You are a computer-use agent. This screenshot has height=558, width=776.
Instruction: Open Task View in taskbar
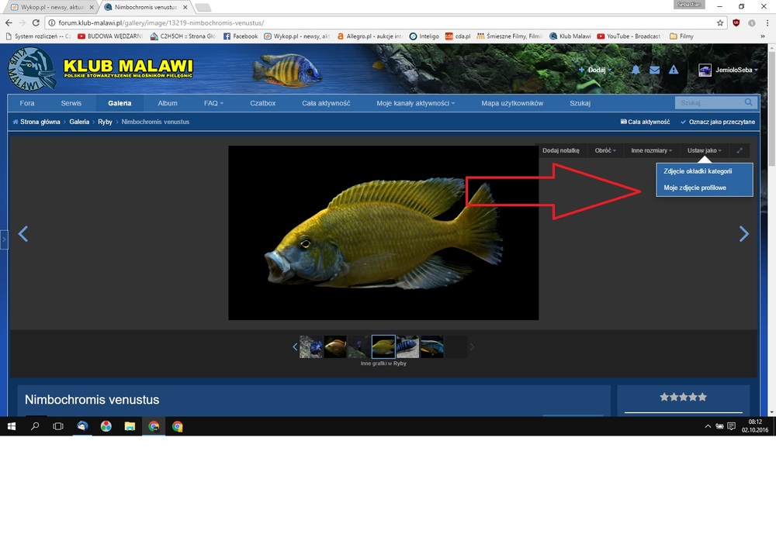click(x=58, y=426)
